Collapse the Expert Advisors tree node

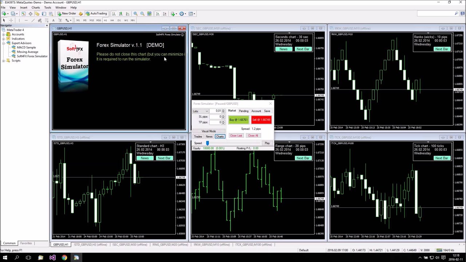pos(3,43)
